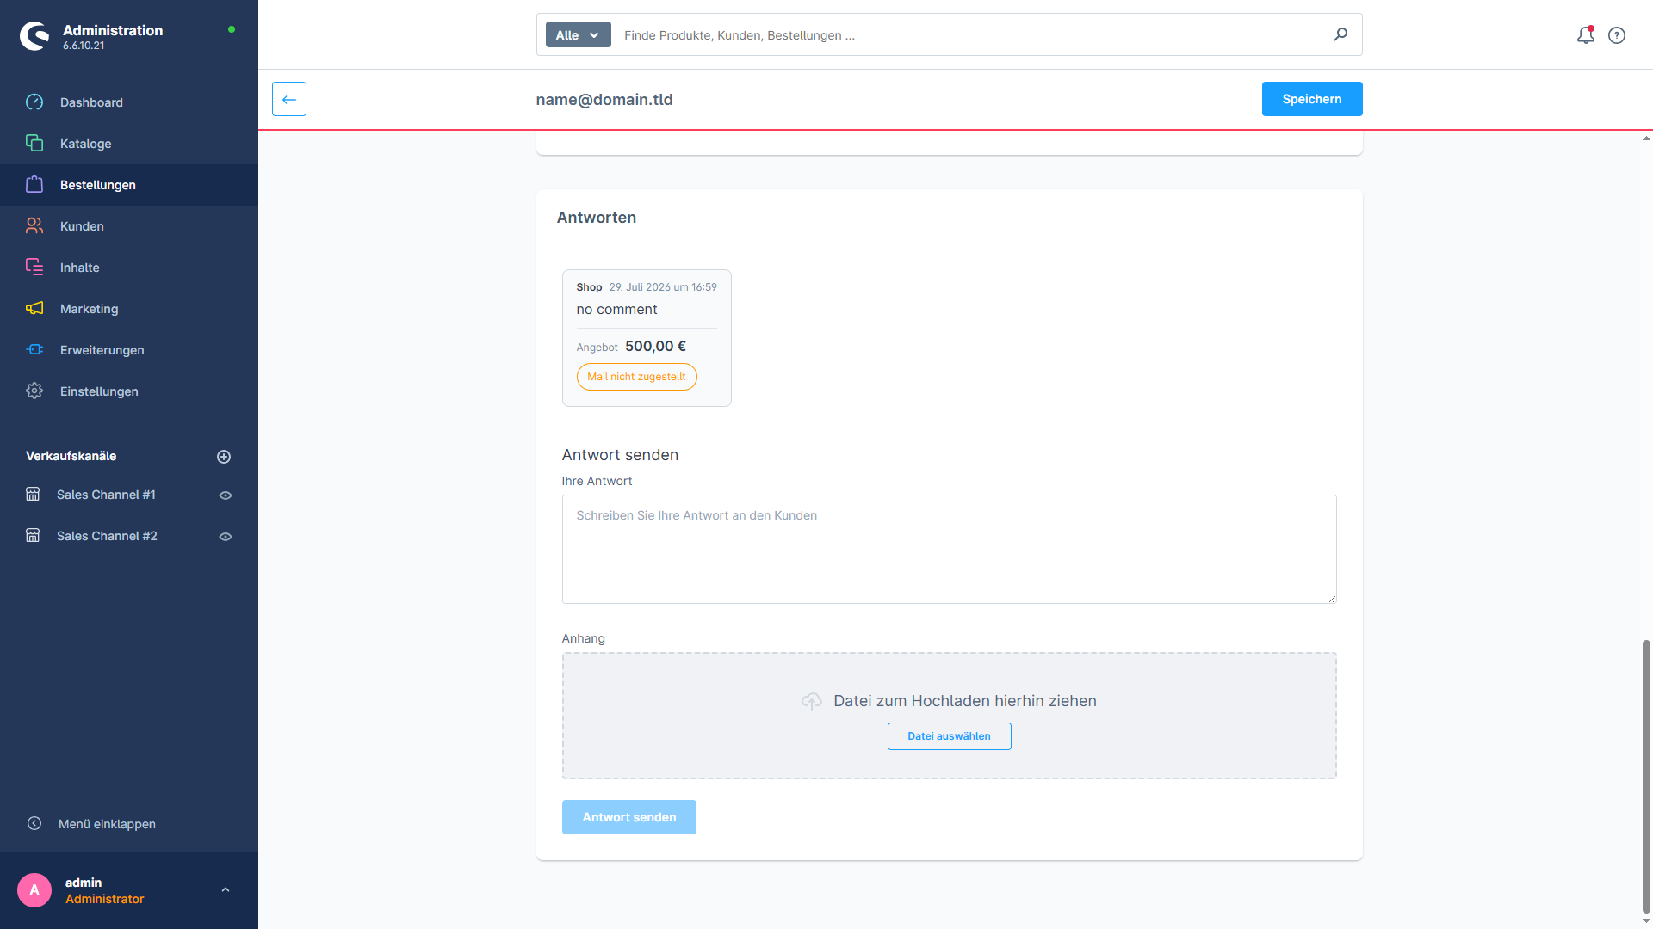Click the search magnifier icon
The image size is (1653, 929).
point(1340,34)
